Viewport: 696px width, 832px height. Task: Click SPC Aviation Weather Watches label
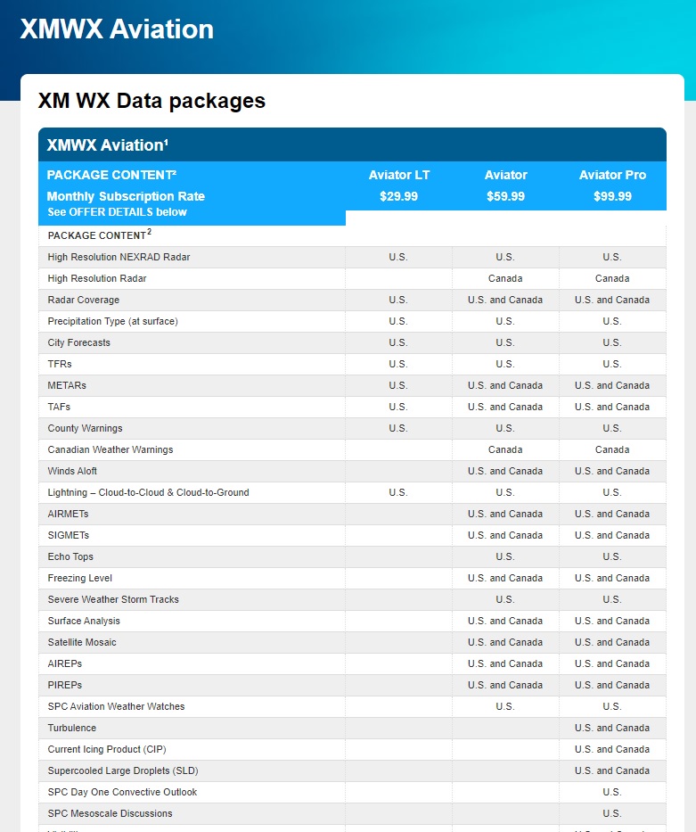coord(116,706)
